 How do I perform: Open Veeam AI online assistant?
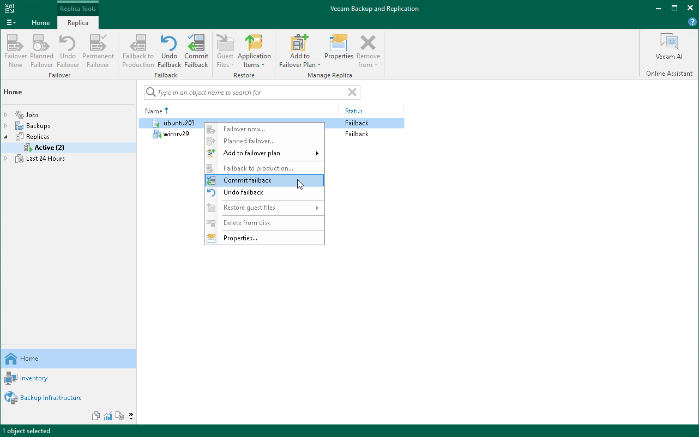[669, 47]
